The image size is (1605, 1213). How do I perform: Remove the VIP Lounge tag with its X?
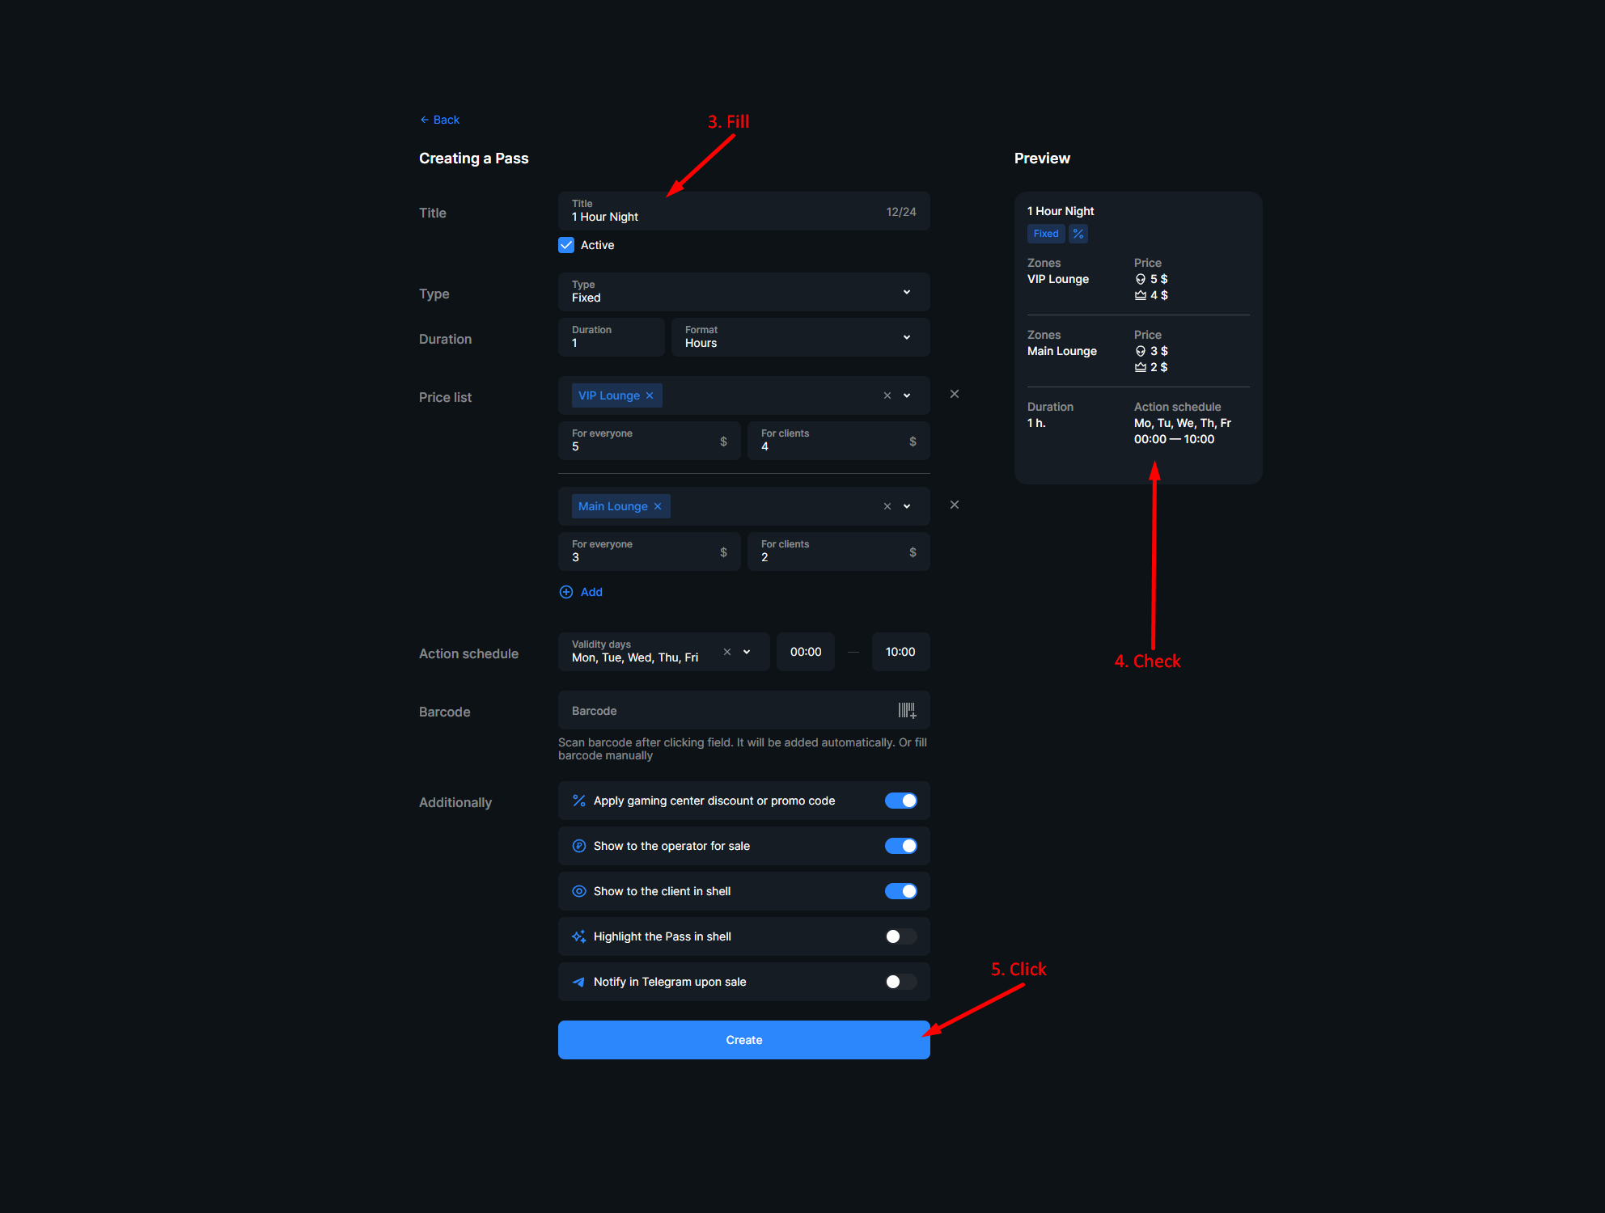[x=650, y=395]
